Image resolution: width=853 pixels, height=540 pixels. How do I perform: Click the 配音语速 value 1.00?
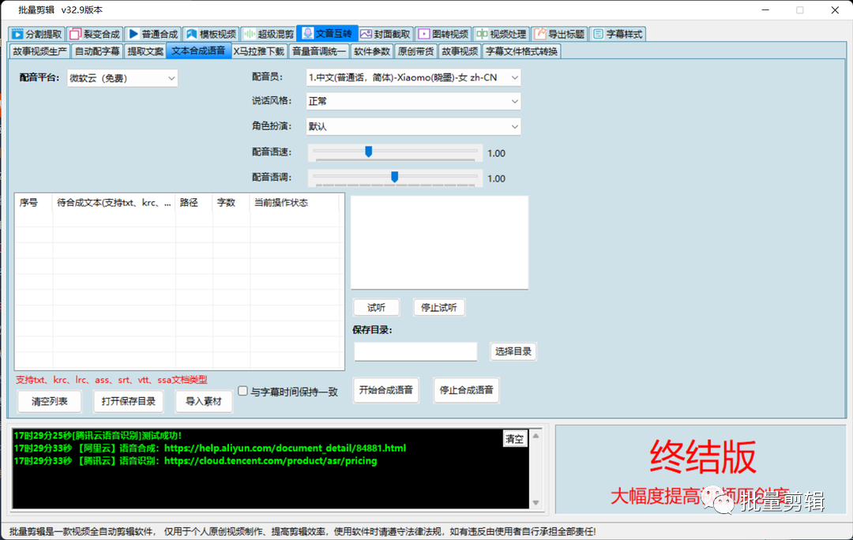pyautogui.click(x=497, y=153)
